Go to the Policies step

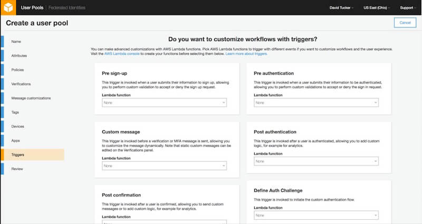point(17,69)
